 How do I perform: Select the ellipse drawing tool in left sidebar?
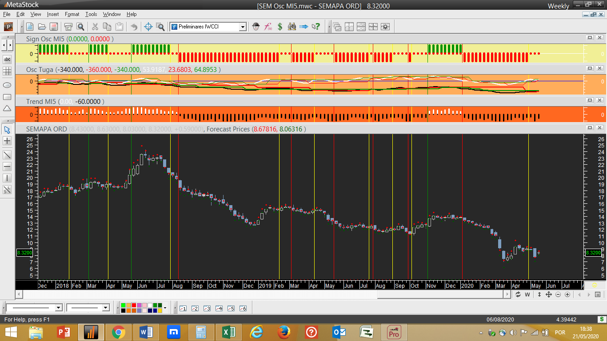point(7,85)
